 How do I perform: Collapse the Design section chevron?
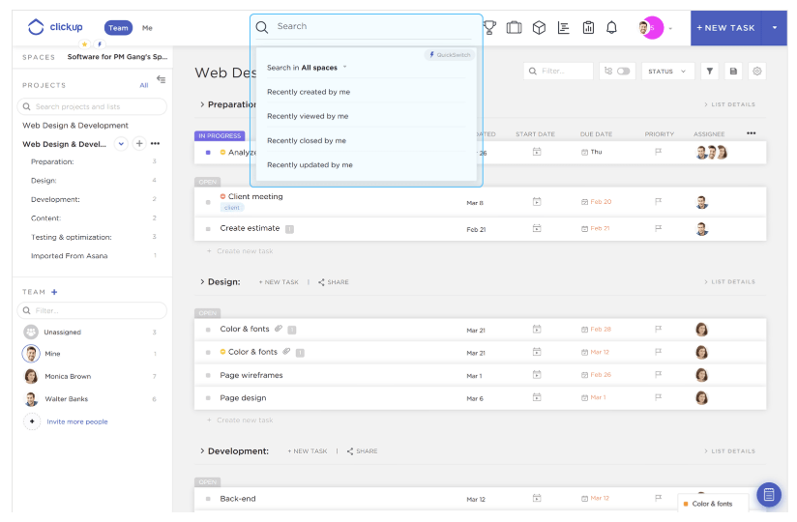tap(201, 282)
